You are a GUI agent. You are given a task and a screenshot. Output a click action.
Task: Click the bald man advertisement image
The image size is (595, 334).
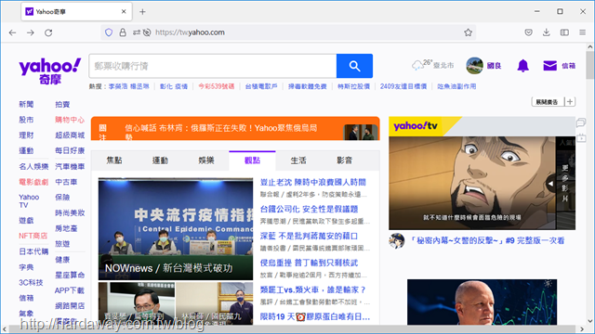tap(482, 302)
